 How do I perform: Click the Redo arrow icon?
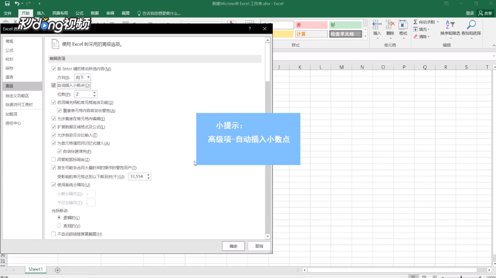pos(28,4)
